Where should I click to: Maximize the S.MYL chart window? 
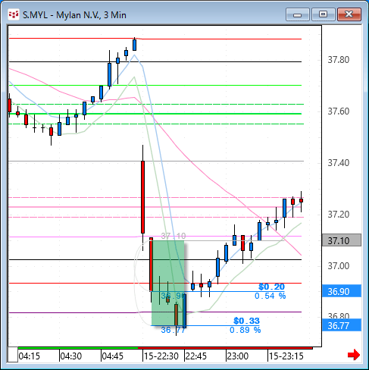(324, 14)
